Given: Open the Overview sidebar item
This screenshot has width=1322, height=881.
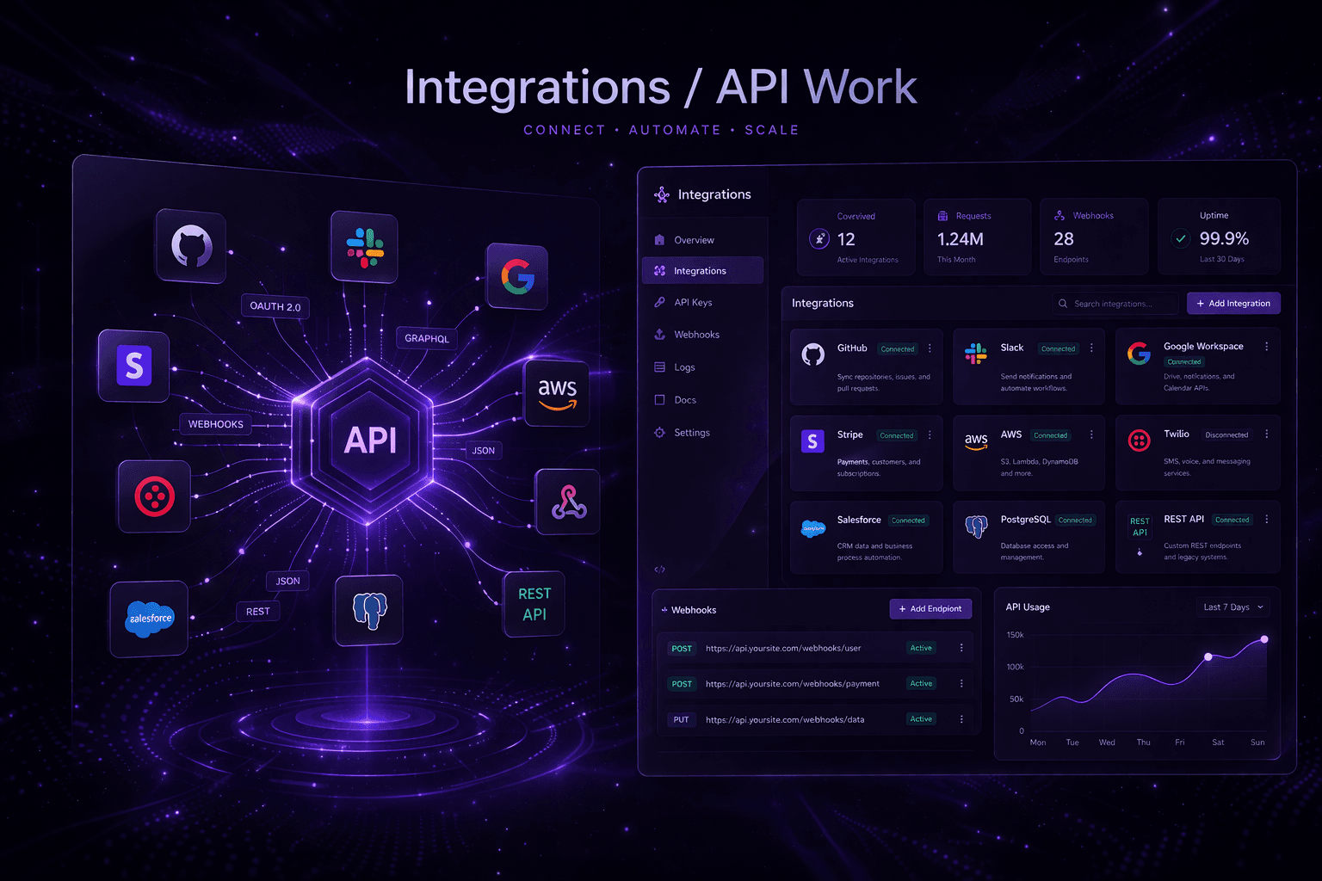Looking at the screenshot, I should 702,240.
